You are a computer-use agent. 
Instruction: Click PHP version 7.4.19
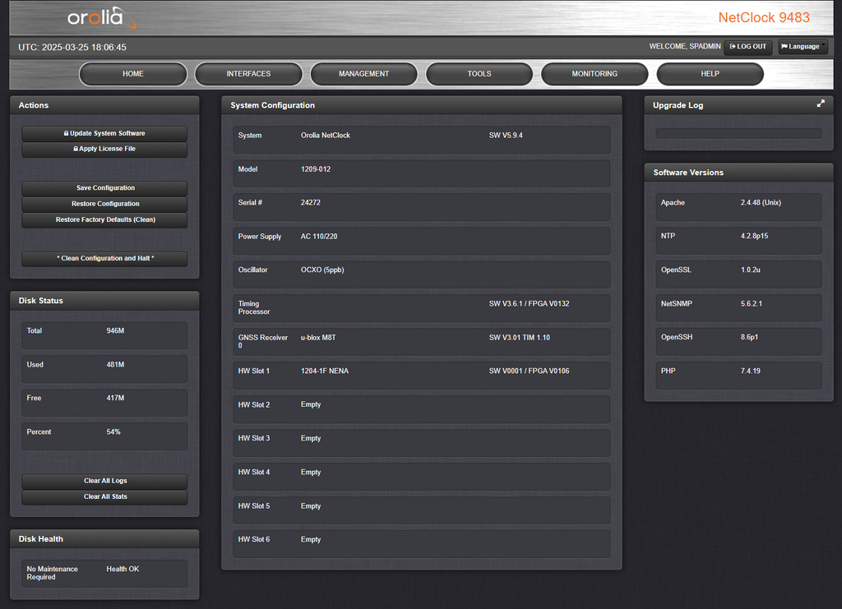pos(751,371)
